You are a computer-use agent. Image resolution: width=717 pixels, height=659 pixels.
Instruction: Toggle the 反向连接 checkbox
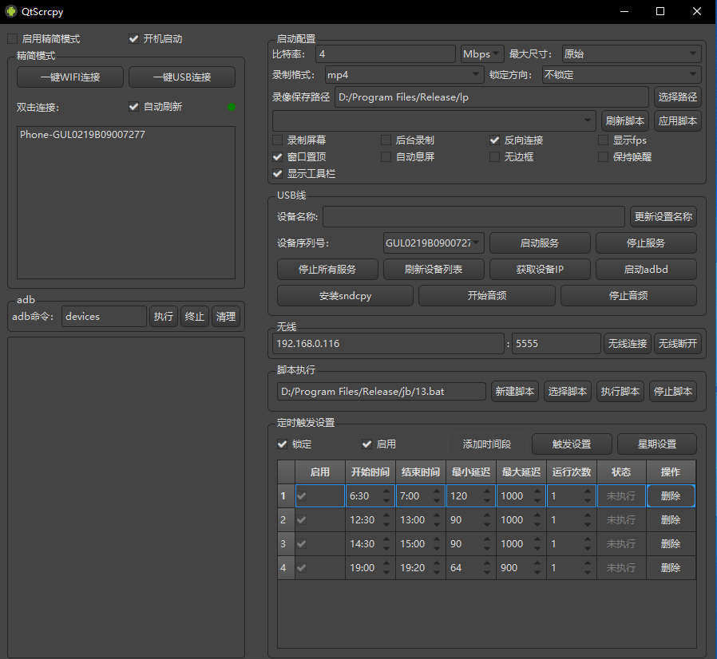(x=495, y=140)
